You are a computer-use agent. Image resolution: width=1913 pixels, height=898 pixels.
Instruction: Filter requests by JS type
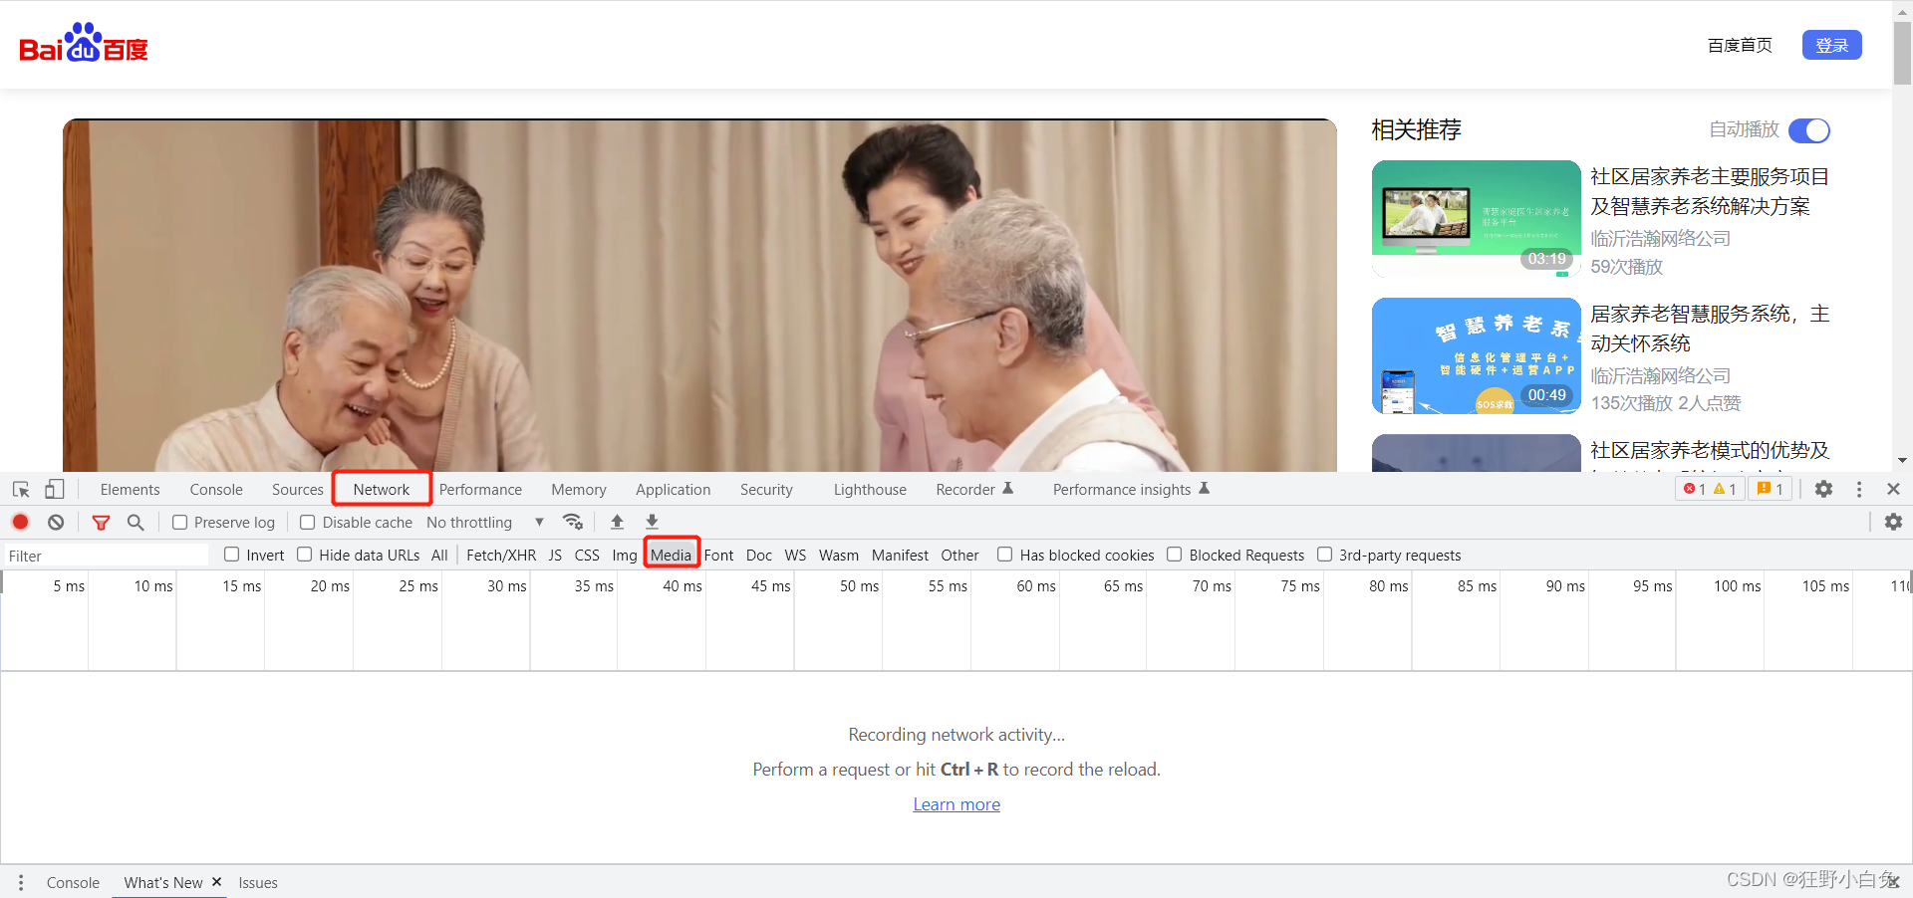[x=555, y=555]
